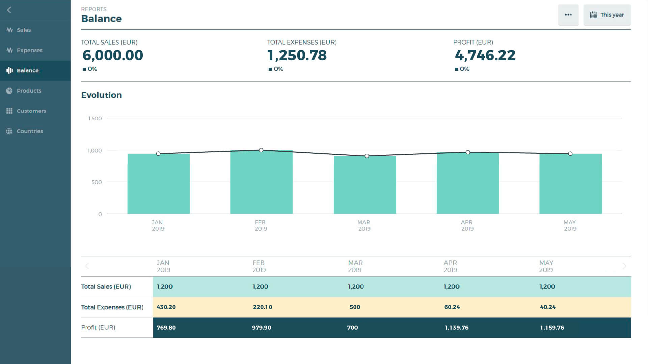Click the FEB 2019 chart bar
The width and height of the screenshot is (648, 364).
click(x=262, y=182)
